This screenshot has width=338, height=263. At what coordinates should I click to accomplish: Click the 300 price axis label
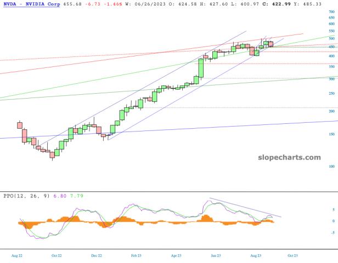331,79
